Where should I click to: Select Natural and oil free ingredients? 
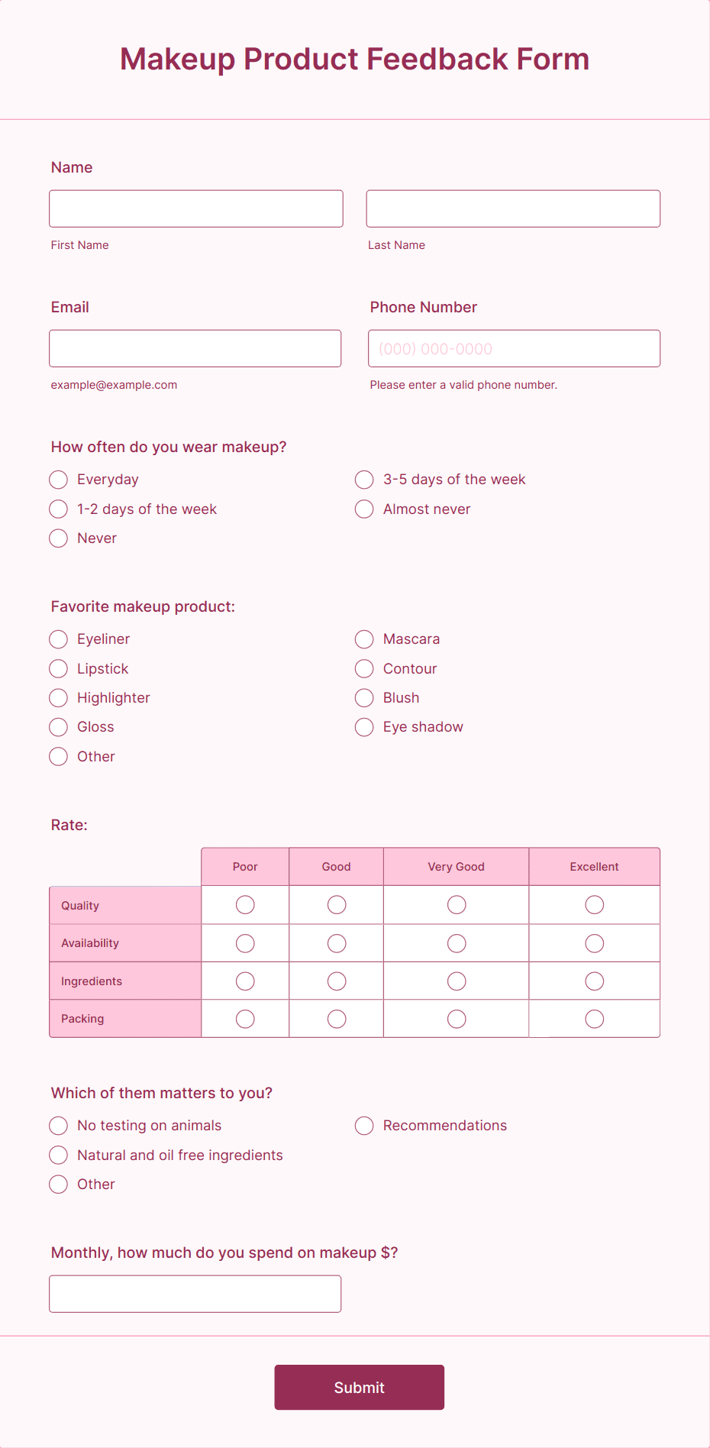tap(59, 1155)
